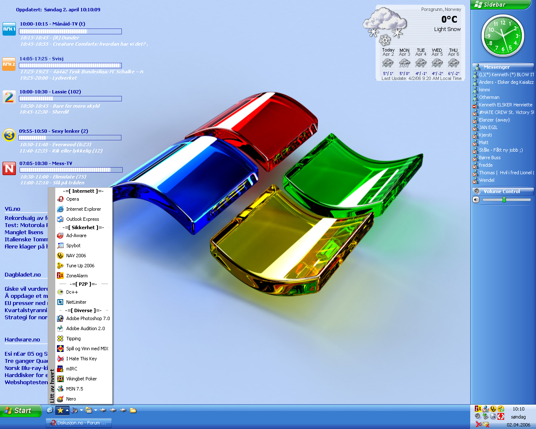Click the Adobe Audition 2.0 icon

click(x=60, y=328)
